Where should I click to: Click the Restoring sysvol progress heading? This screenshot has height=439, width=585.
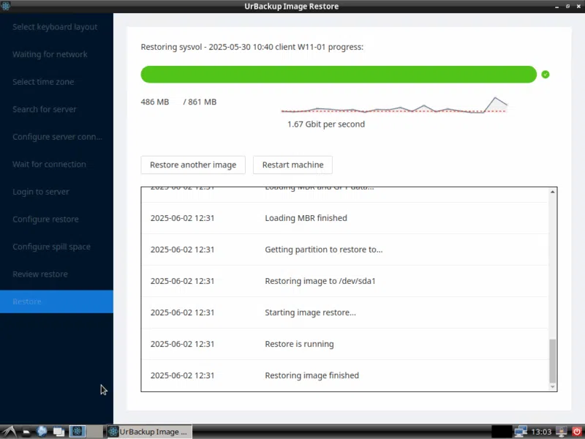pyautogui.click(x=252, y=47)
